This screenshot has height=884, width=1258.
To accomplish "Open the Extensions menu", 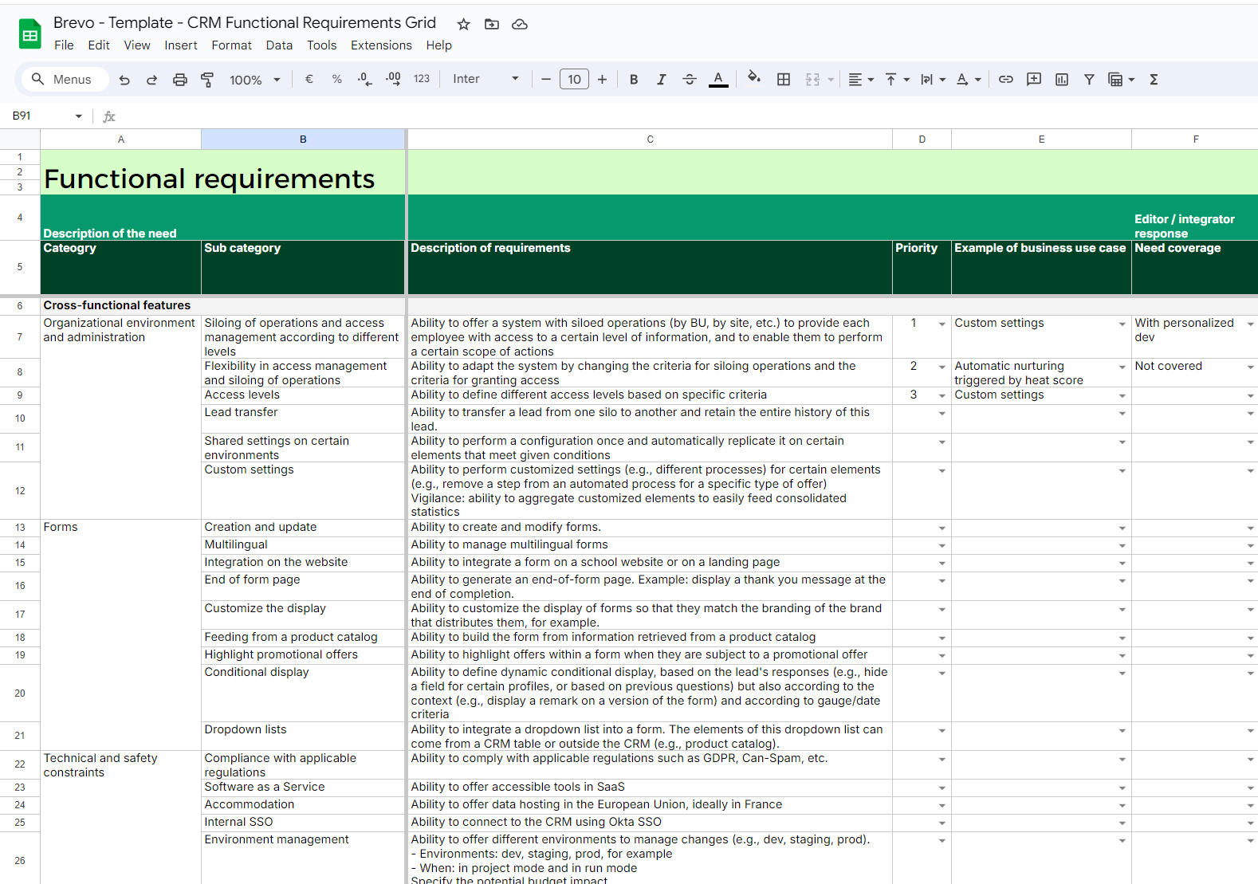I will point(381,45).
